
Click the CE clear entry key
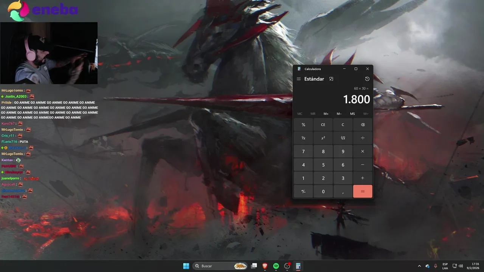tap(323, 125)
